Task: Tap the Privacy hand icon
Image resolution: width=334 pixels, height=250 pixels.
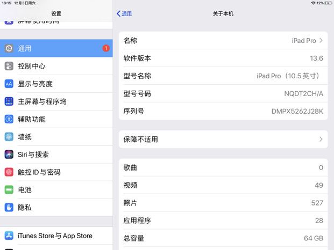Action: [x=9, y=207]
